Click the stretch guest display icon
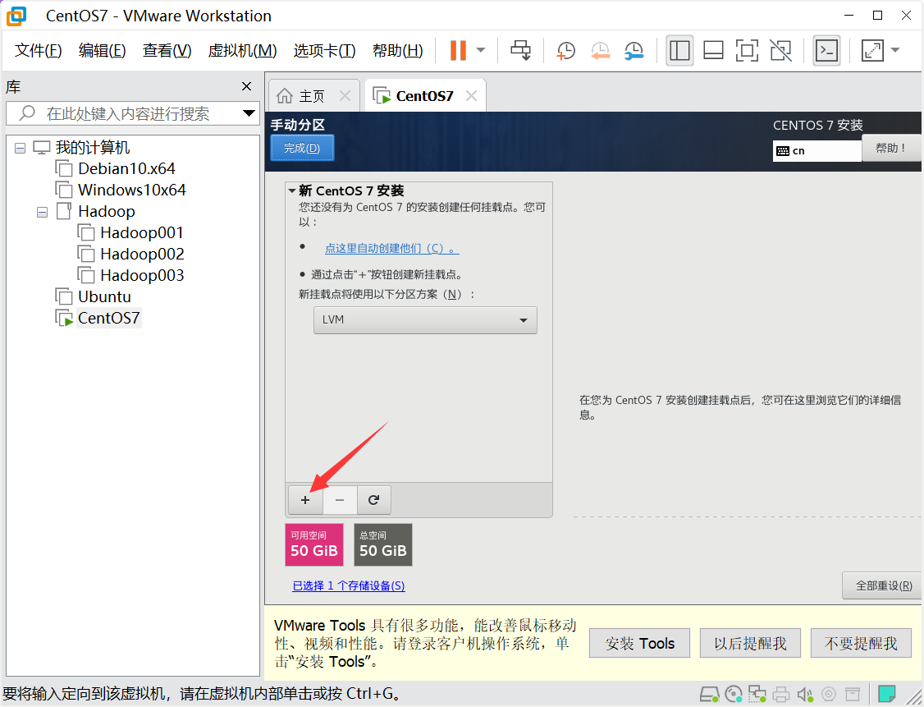Viewport: 924px width, 707px height. click(872, 50)
